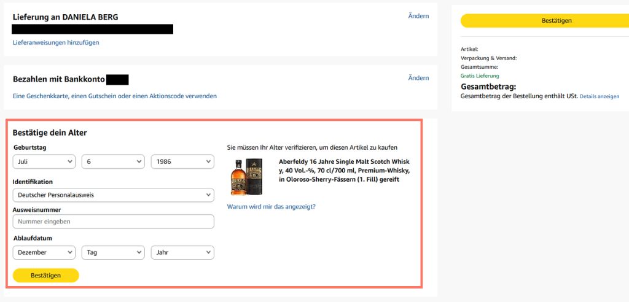
Task: Open Warum wird mir das angezeigt link
Action: pyautogui.click(x=271, y=206)
